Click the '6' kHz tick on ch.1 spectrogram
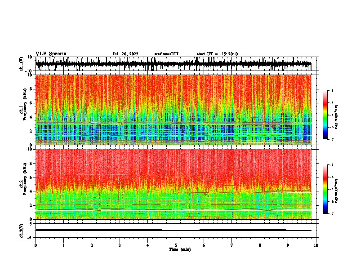This screenshot has height=275, width=356. [31, 103]
